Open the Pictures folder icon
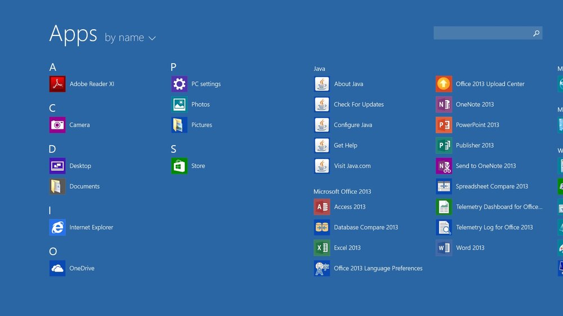Image resolution: width=563 pixels, height=316 pixels. pyautogui.click(x=179, y=125)
